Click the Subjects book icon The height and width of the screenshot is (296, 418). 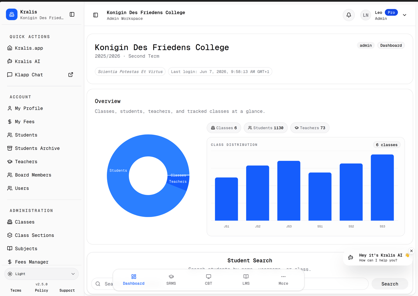(10, 249)
